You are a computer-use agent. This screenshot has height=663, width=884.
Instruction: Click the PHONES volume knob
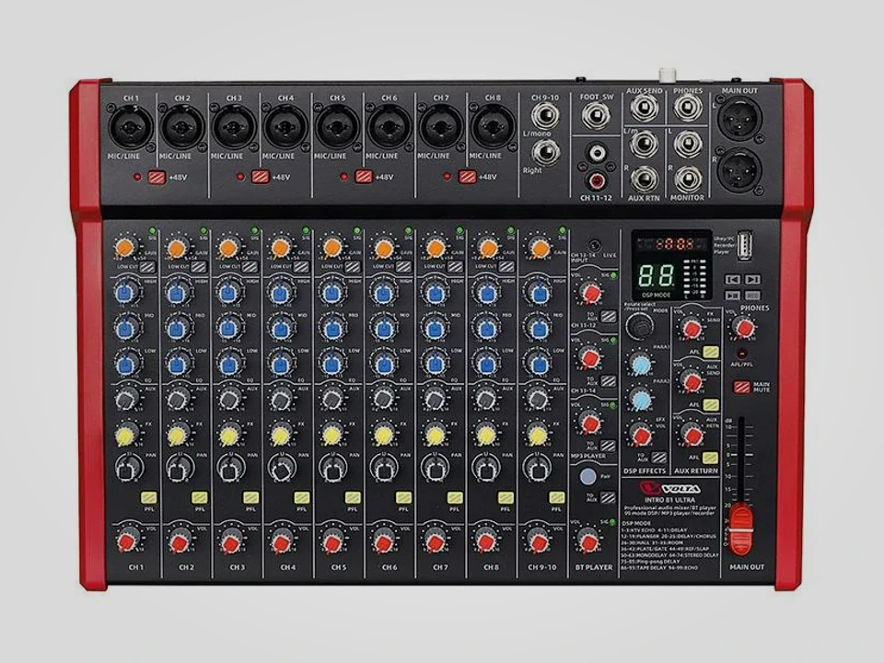click(x=743, y=328)
